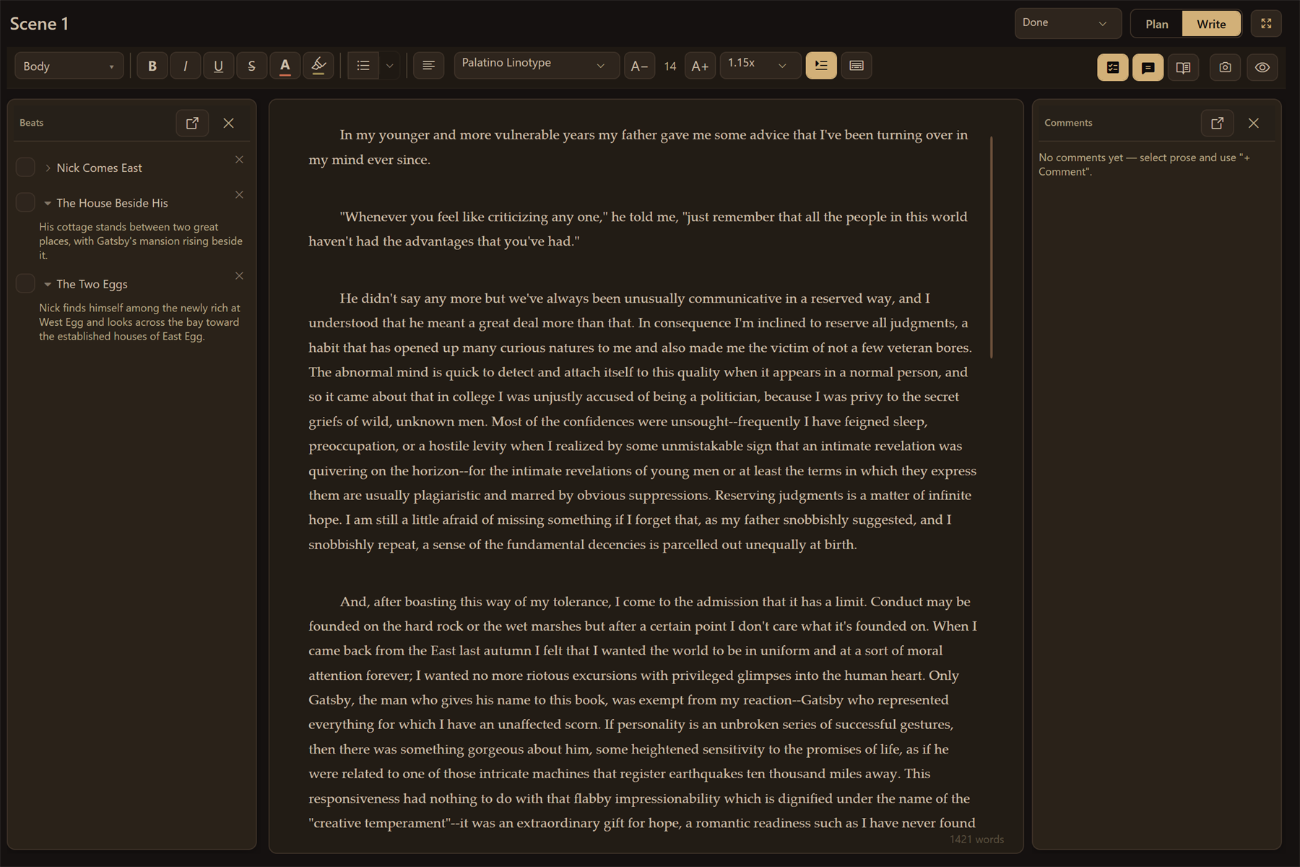Click the cottage description under House Beside His
The image size is (1300, 867).
coord(141,241)
